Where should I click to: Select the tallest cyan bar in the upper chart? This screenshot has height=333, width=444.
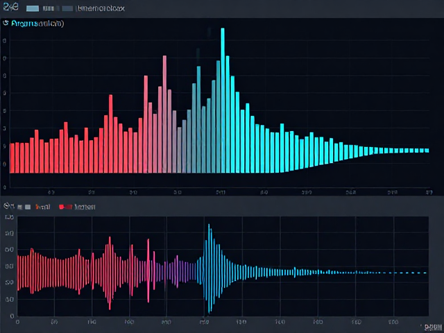(223, 100)
